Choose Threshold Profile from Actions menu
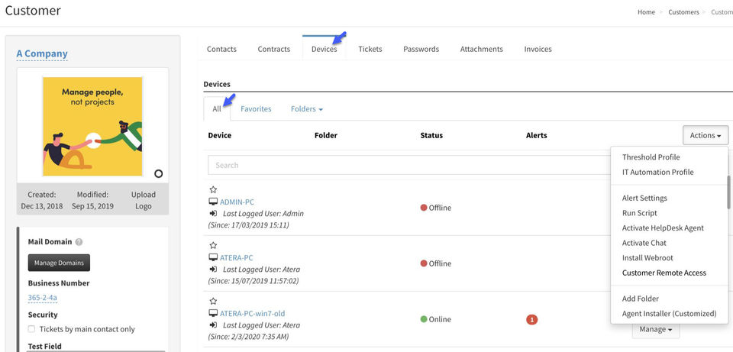Image resolution: width=733 pixels, height=352 pixels. [x=651, y=157]
